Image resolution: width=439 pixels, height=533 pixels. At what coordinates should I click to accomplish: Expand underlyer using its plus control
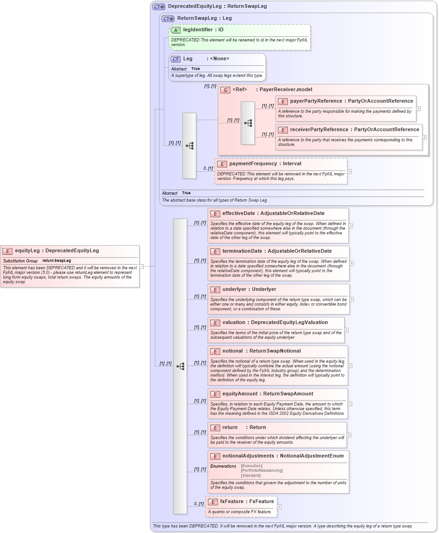[x=351, y=299]
